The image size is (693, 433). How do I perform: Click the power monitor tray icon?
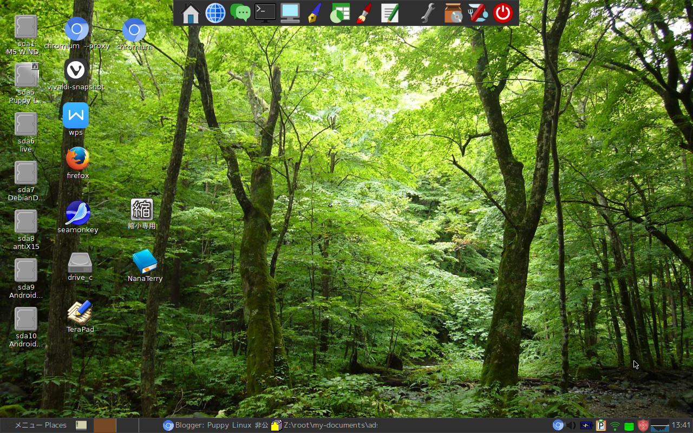586,425
